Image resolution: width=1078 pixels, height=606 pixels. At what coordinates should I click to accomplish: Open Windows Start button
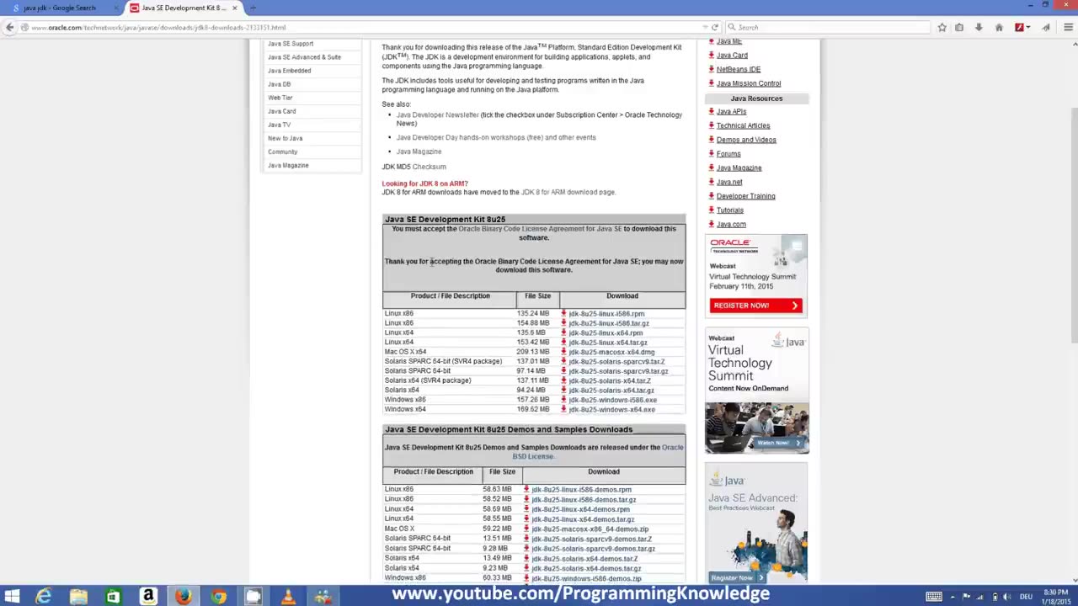[x=12, y=597]
